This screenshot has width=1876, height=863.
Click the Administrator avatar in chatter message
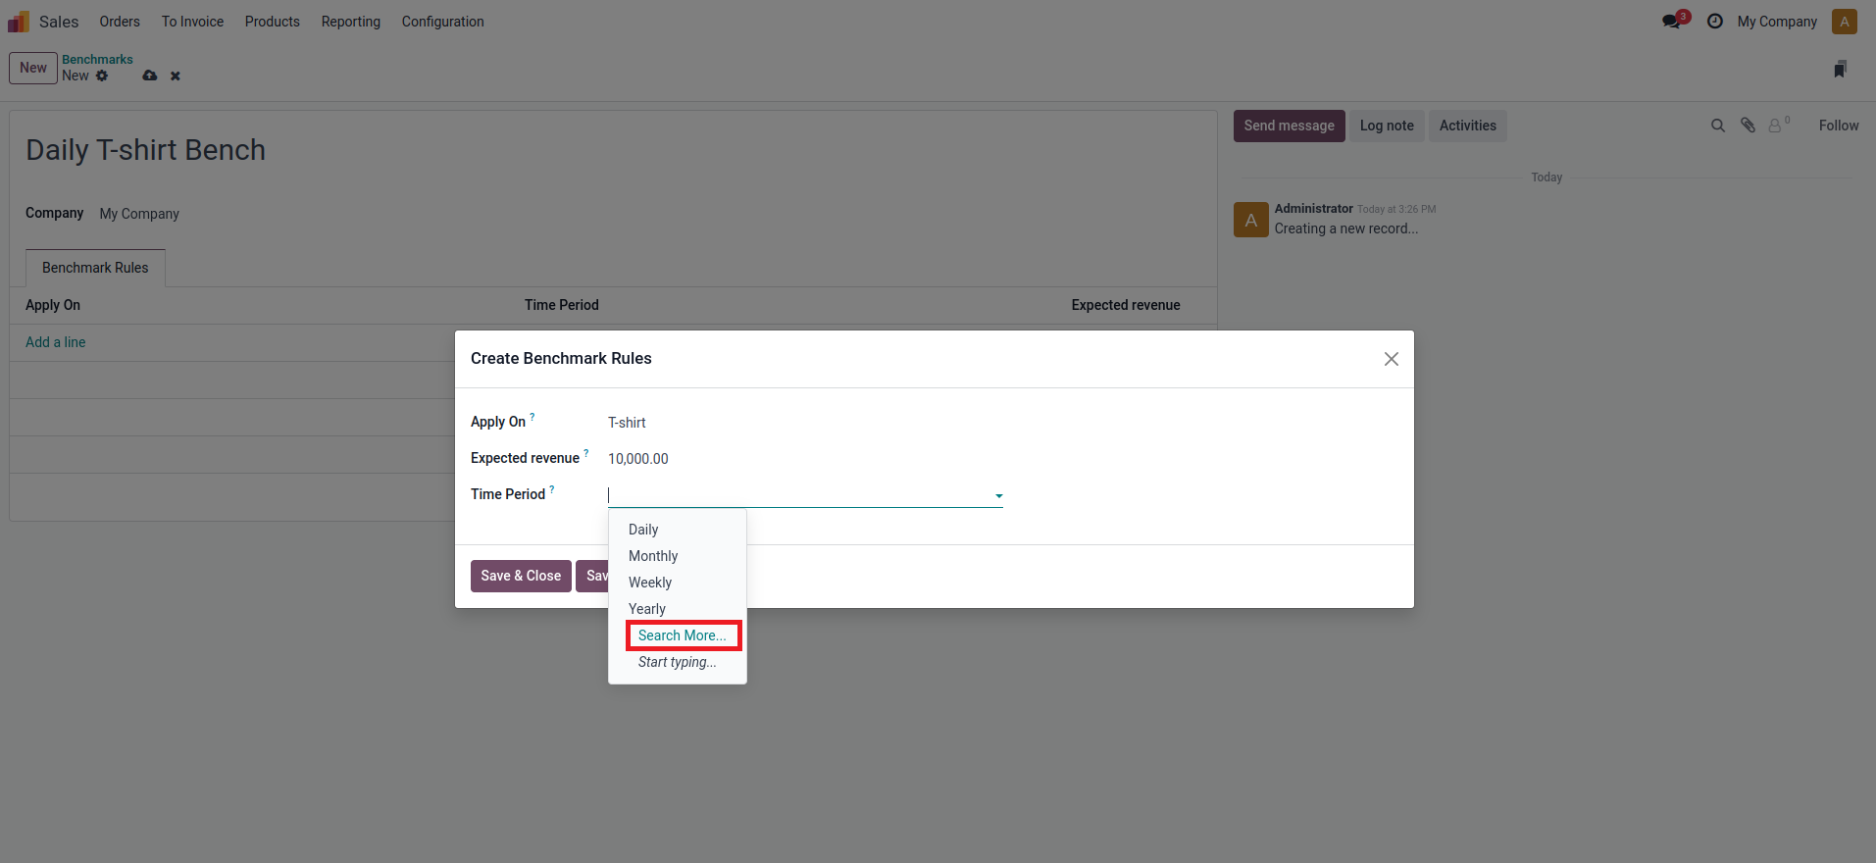(x=1250, y=220)
